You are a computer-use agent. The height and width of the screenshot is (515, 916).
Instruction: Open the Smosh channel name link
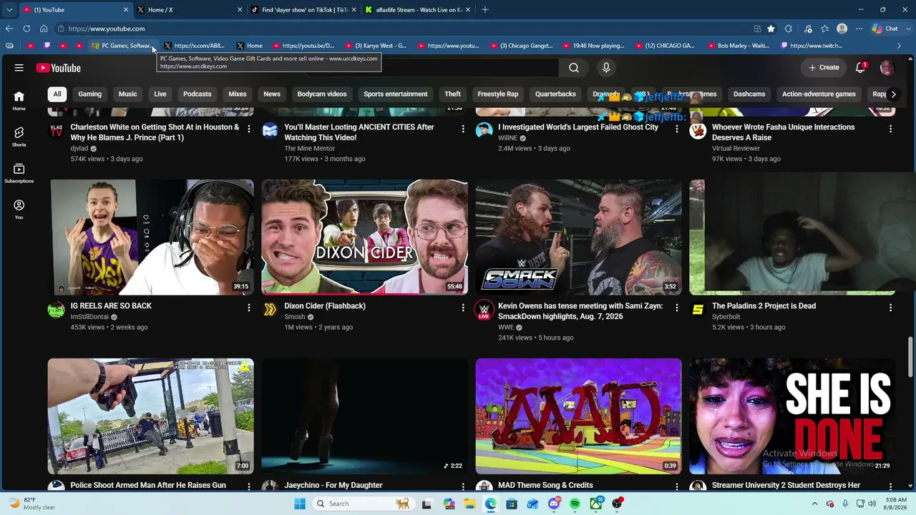point(295,317)
